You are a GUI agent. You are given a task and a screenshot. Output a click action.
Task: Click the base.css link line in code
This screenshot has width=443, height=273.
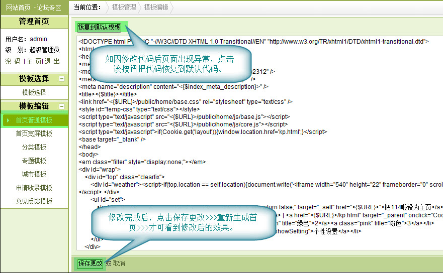click(x=186, y=102)
